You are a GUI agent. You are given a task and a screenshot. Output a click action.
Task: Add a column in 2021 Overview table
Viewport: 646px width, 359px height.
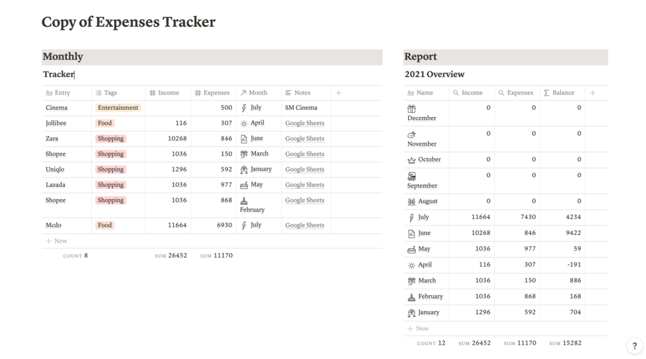pos(593,93)
